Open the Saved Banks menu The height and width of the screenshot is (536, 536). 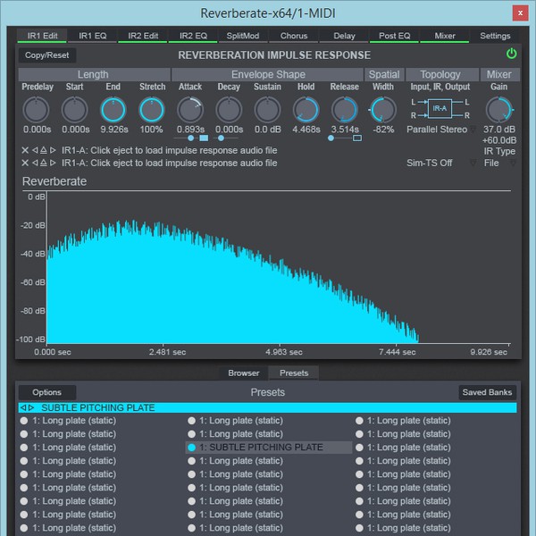(487, 392)
